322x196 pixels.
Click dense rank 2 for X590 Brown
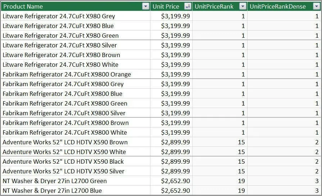[284, 142]
